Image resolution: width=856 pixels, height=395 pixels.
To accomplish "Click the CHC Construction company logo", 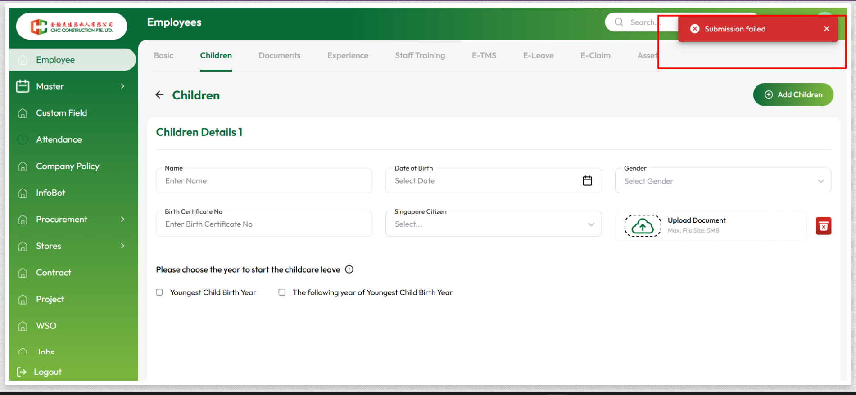I will point(72,27).
